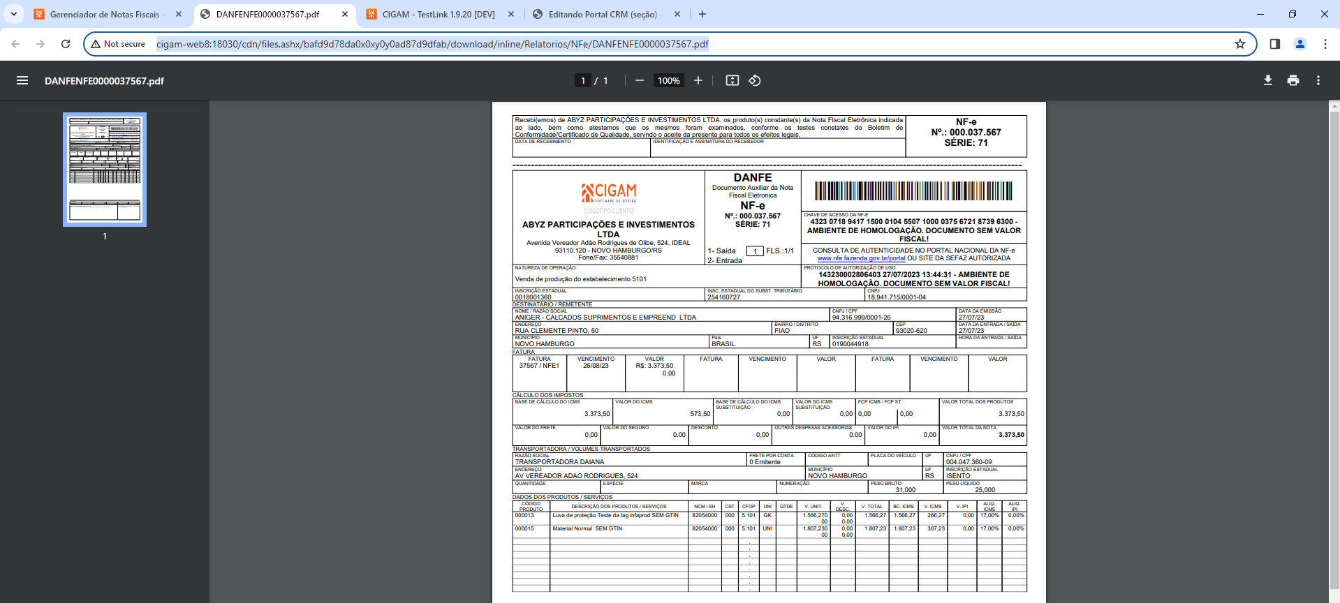Zoom in the PDF document
This screenshot has height=603, width=1340.
click(698, 80)
